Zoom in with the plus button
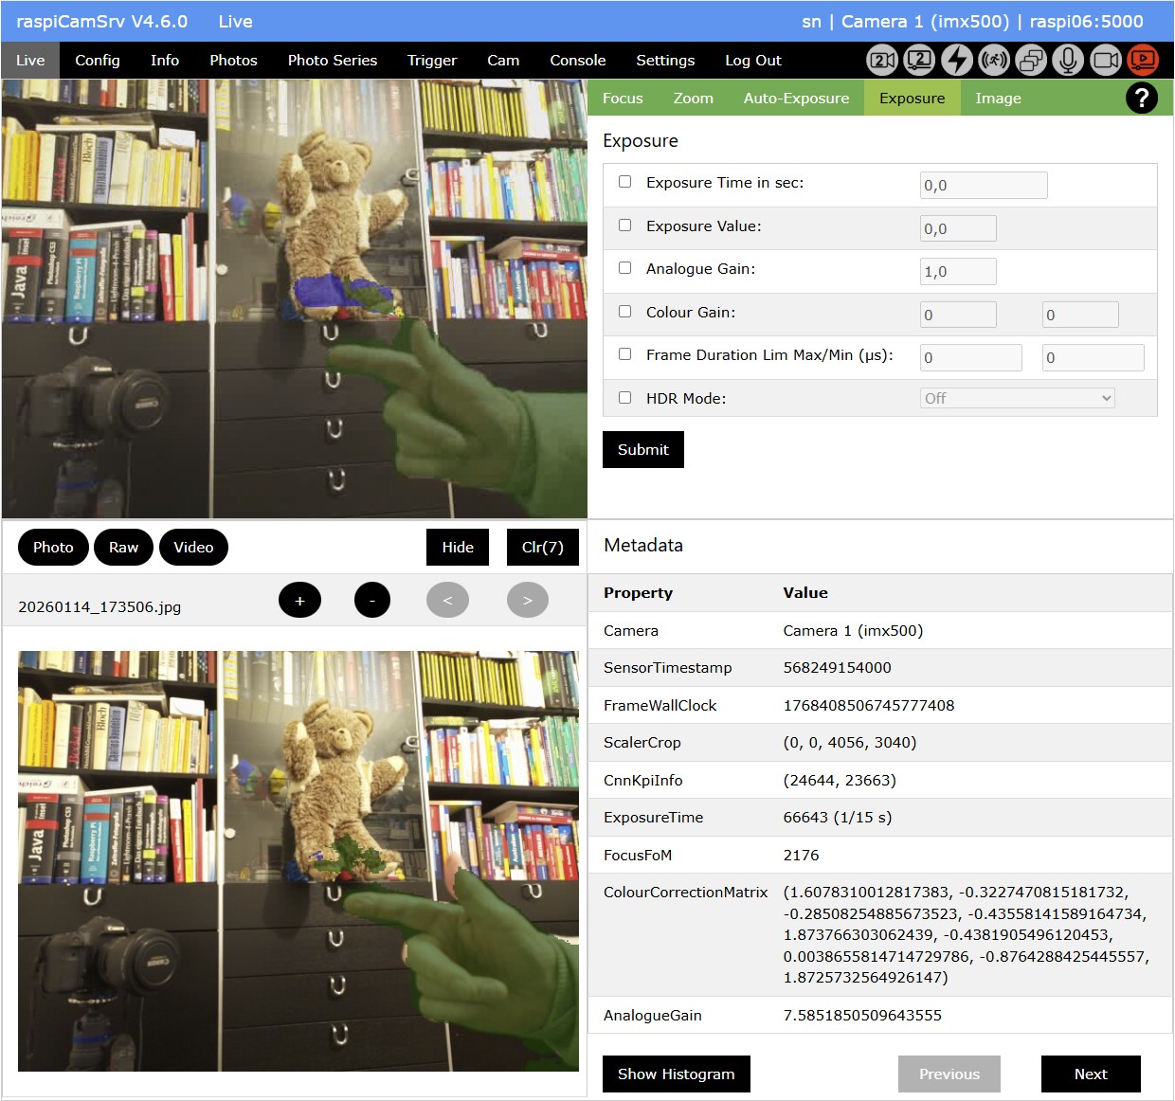The height and width of the screenshot is (1101, 1175). coord(299,600)
